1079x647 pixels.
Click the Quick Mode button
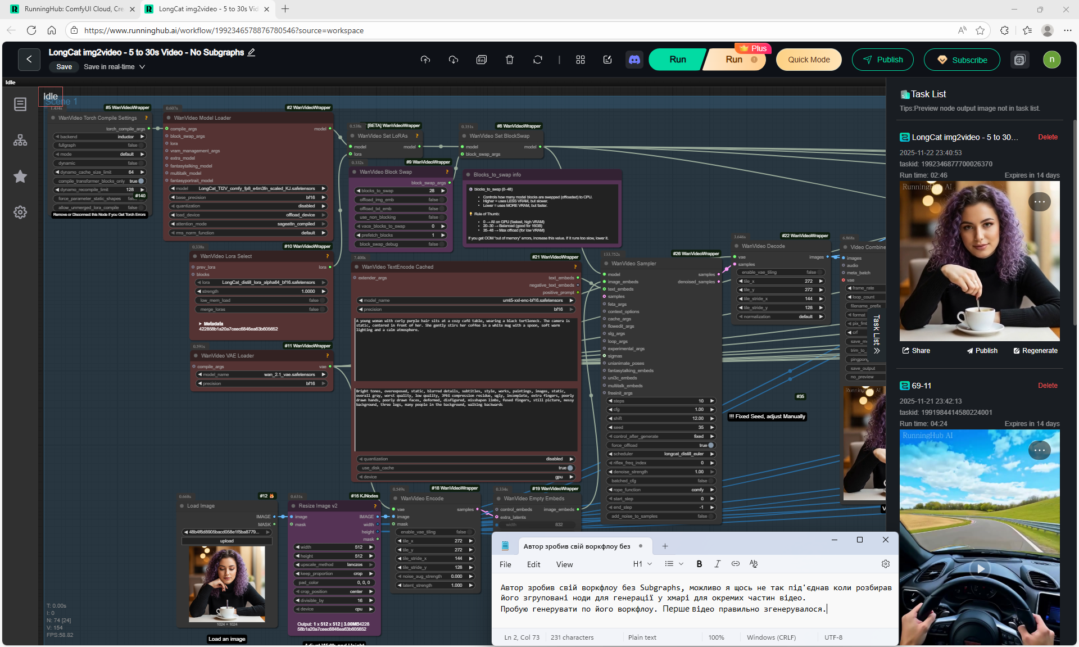808,60
